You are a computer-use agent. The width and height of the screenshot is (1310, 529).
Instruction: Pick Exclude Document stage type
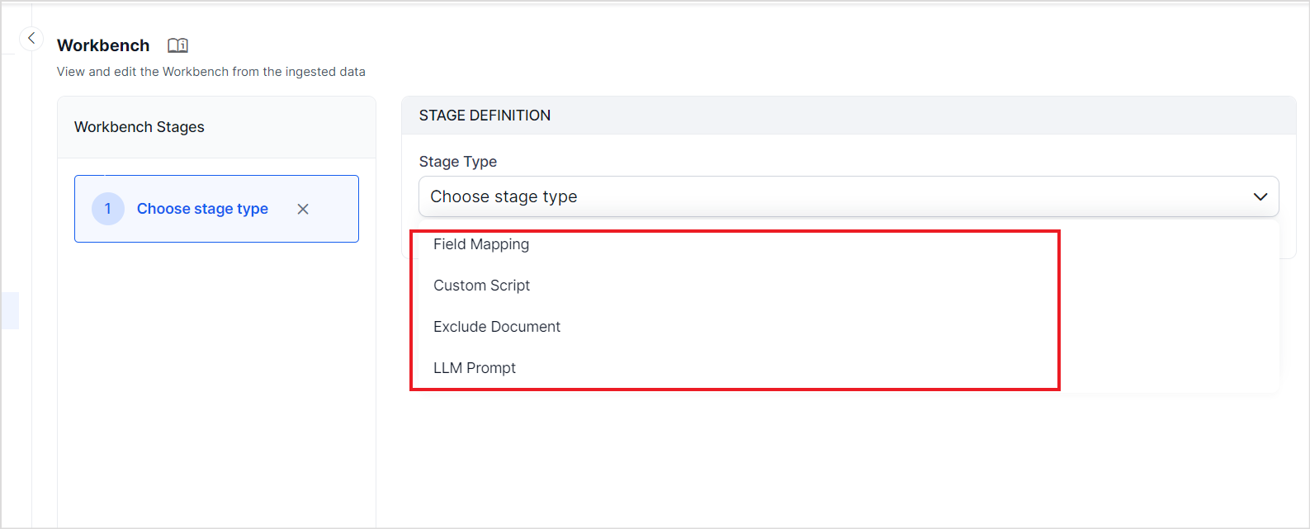tap(497, 327)
